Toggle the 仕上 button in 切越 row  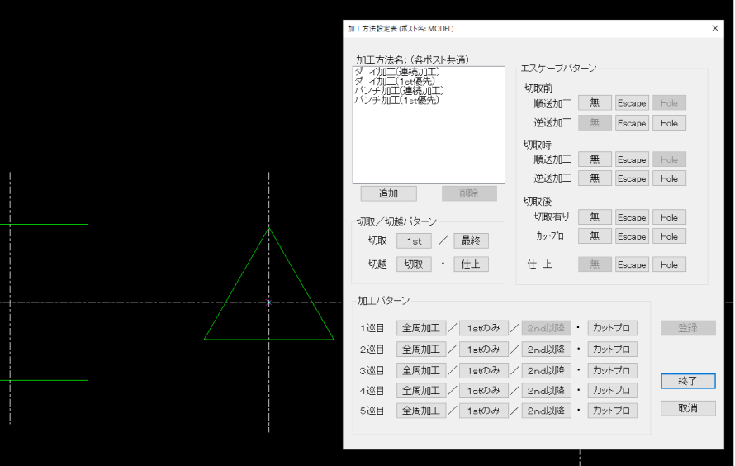471,264
